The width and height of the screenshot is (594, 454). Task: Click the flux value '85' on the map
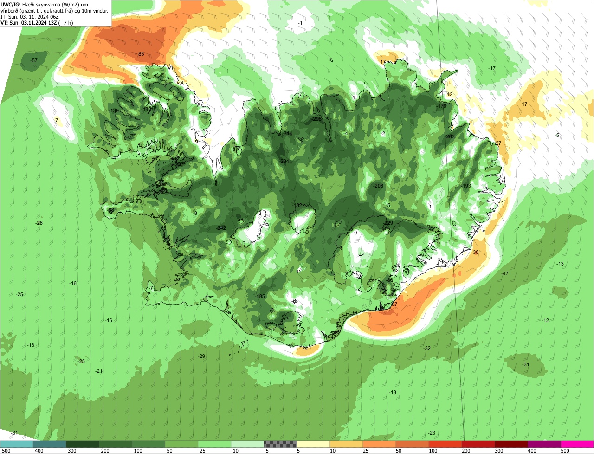[141, 54]
